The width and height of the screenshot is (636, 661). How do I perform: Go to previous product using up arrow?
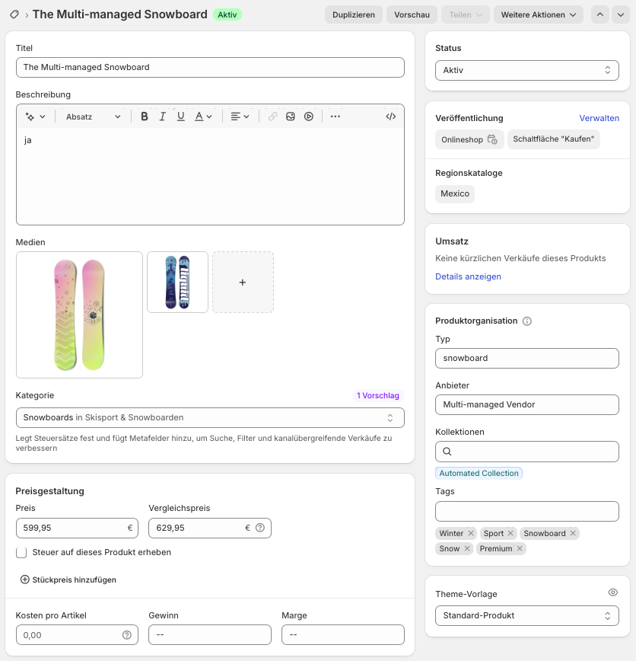tap(600, 14)
